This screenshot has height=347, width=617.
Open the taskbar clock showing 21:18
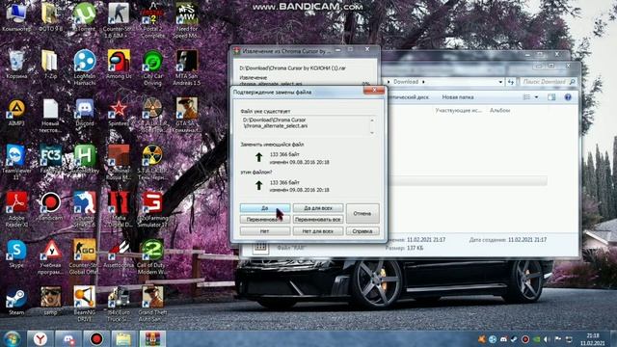(593, 339)
